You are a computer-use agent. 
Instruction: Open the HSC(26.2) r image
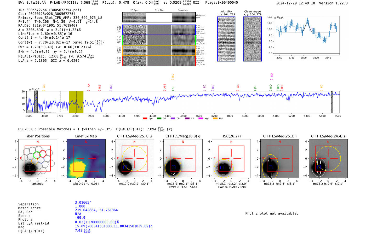point(231,158)
